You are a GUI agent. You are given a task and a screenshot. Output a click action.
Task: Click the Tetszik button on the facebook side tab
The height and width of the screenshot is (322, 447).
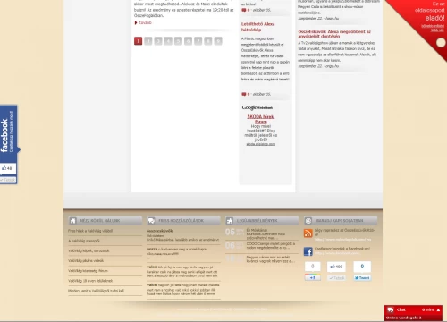coord(8,180)
